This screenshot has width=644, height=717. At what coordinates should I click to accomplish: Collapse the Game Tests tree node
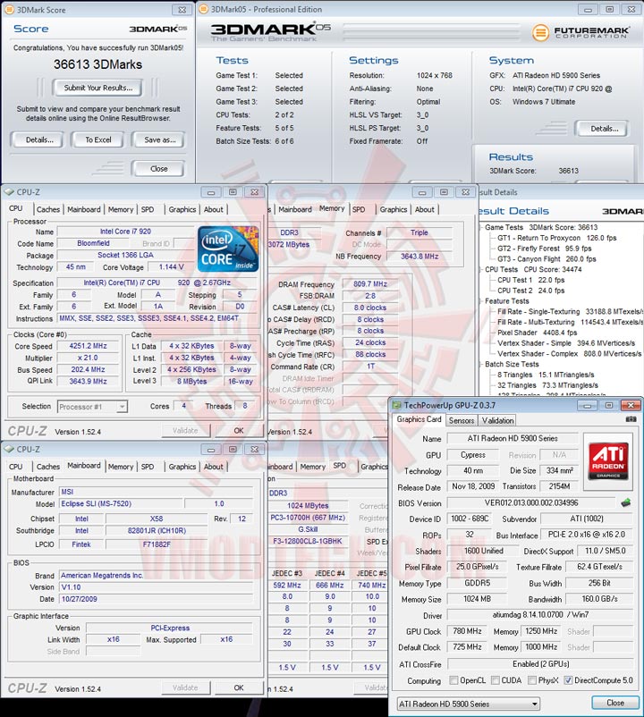(x=480, y=227)
